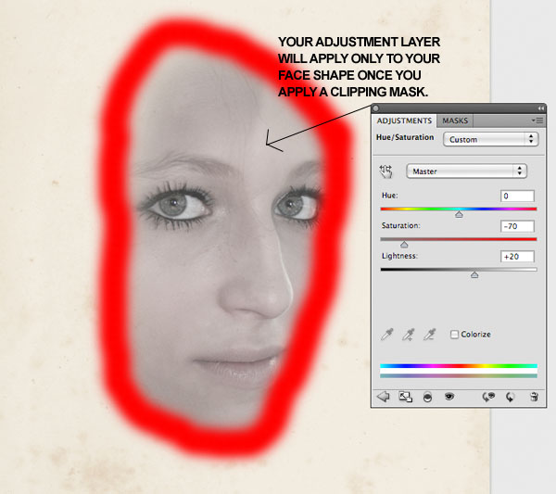Screen dimensions: 556x494
Task: Click the Hue value field
Action: tap(517, 196)
